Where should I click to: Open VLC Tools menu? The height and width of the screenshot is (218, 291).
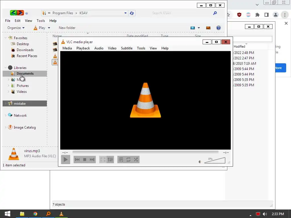(141, 48)
